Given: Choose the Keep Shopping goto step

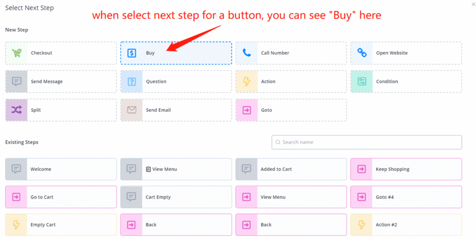Looking at the screenshot, I should tap(406, 169).
